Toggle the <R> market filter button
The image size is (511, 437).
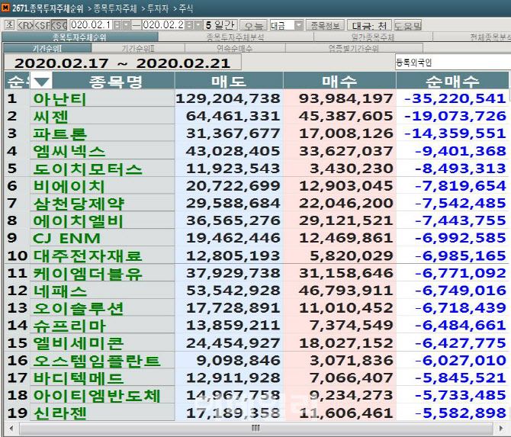[25, 25]
